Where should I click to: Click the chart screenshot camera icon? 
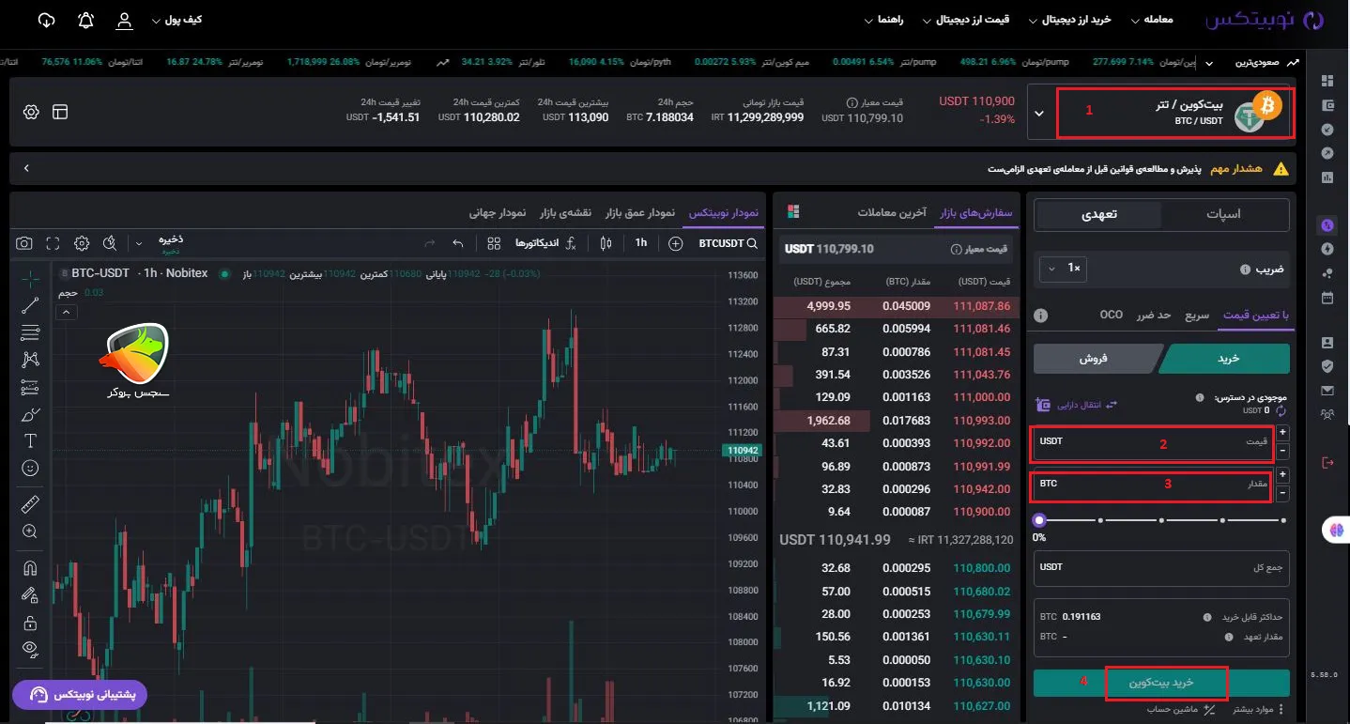pos(24,243)
